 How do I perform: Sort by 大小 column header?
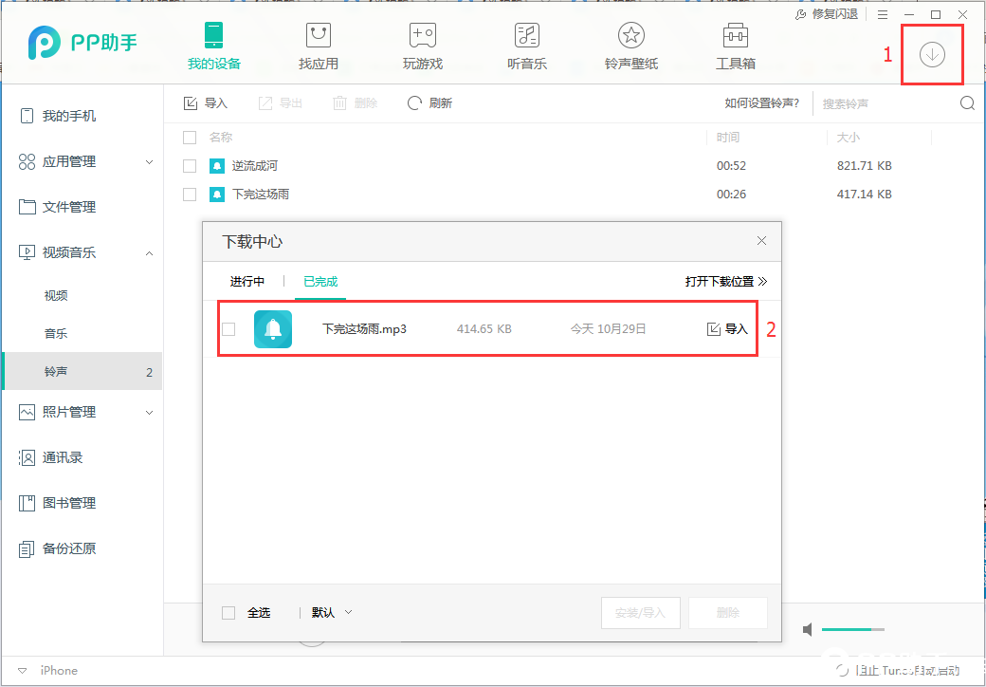click(849, 138)
